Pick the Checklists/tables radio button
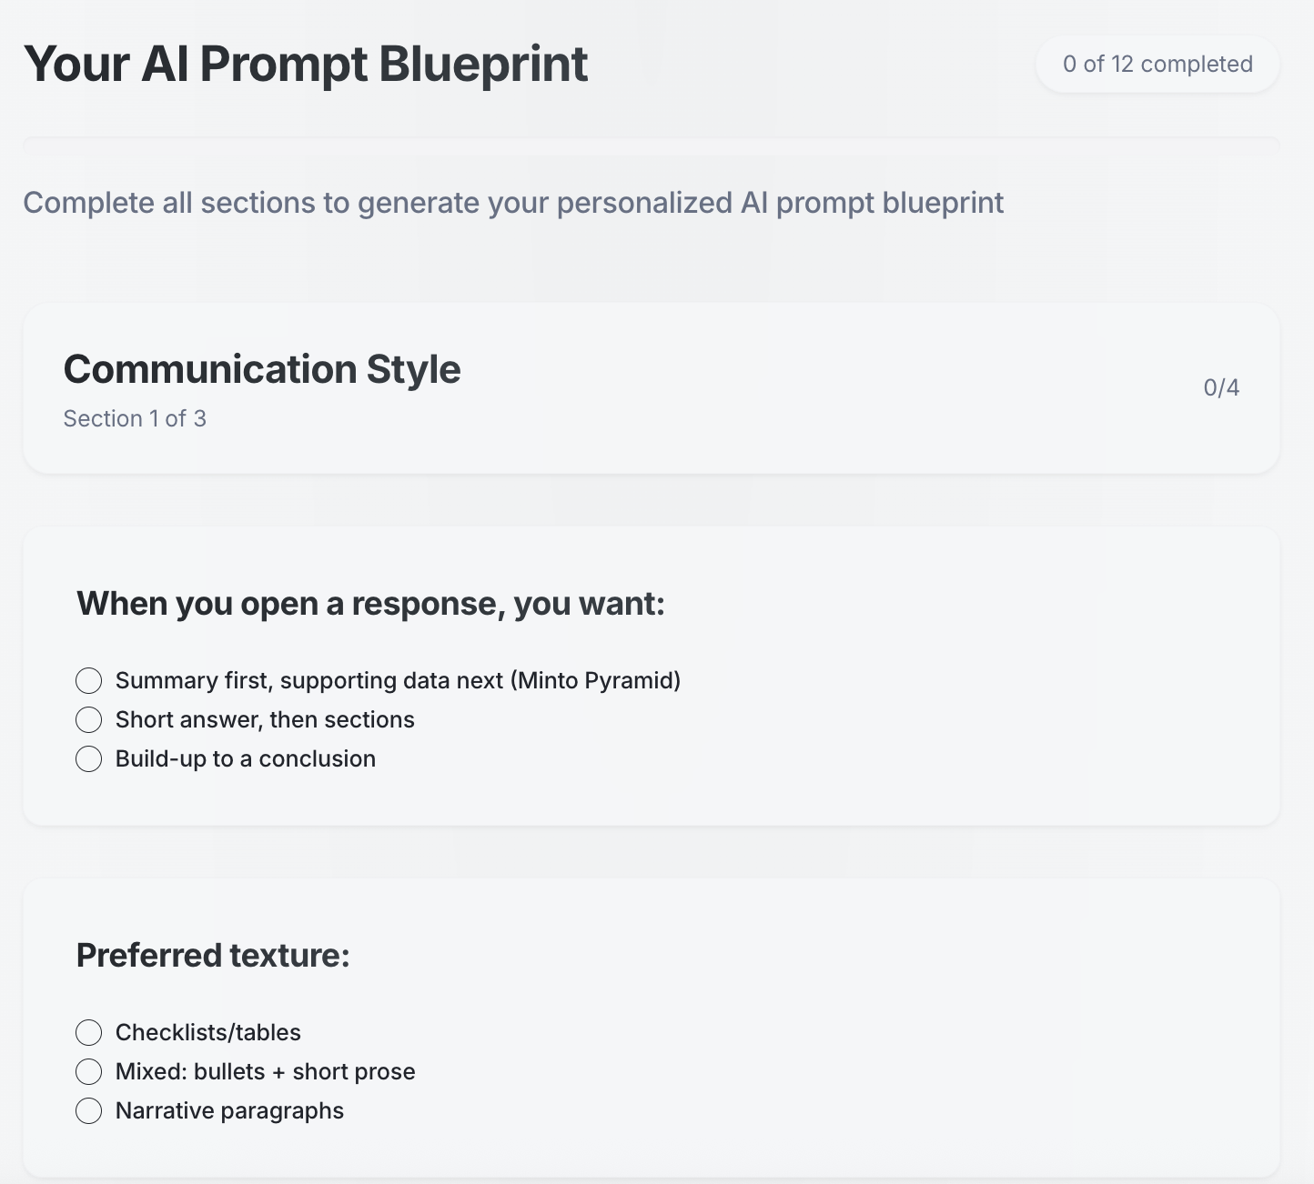This screenshot has width=1314, height=1184. pos(88,1032)
